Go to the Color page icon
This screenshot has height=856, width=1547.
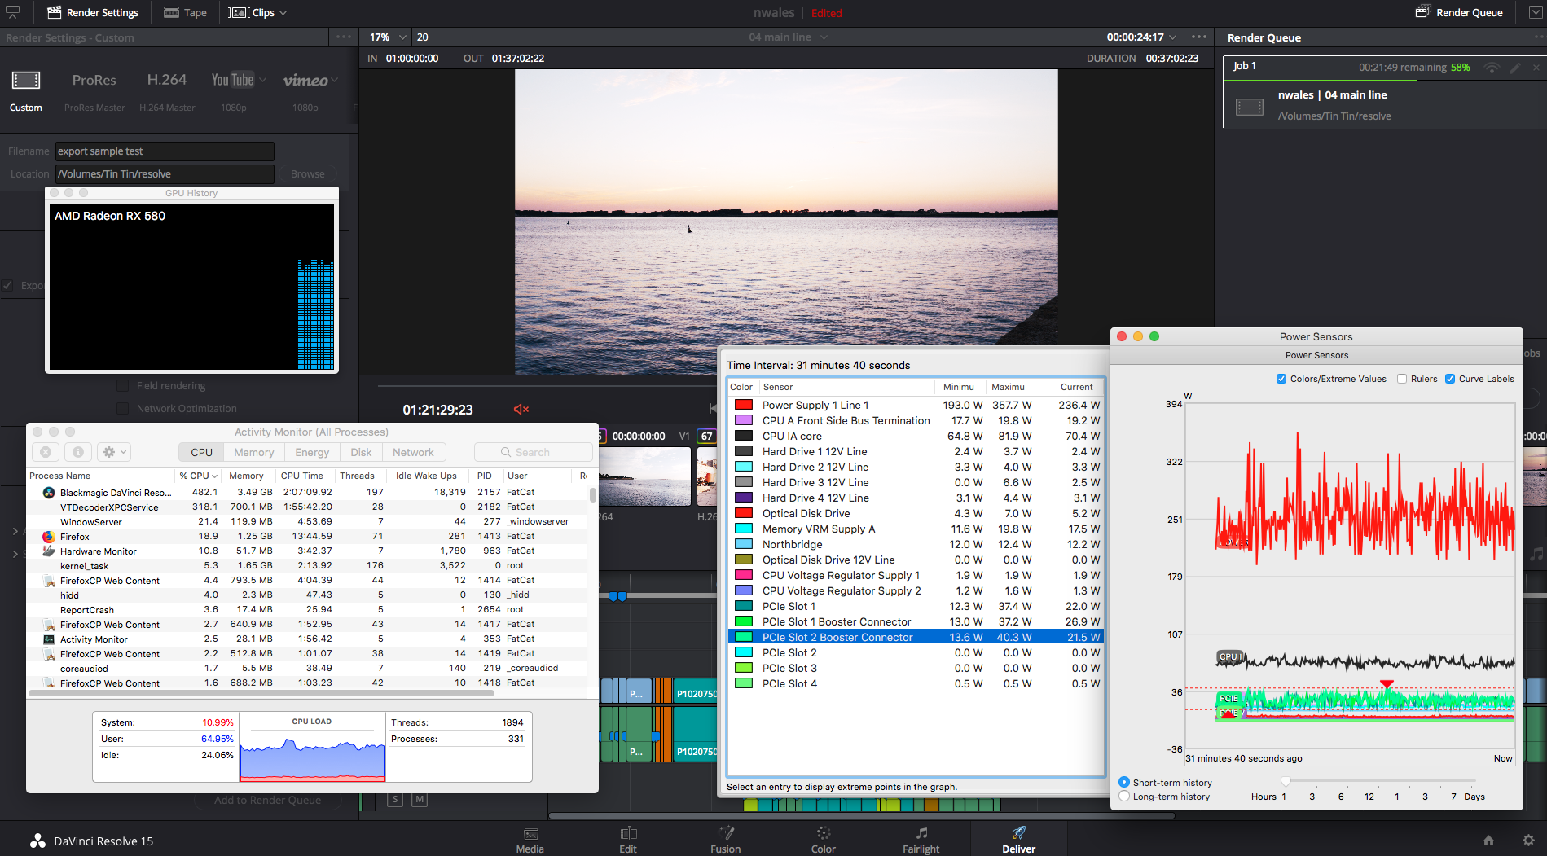(x=824, y=833)
